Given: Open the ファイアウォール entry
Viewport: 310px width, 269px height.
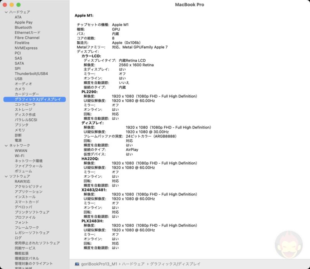Looking at the screenshot, I should pos(28,166).
